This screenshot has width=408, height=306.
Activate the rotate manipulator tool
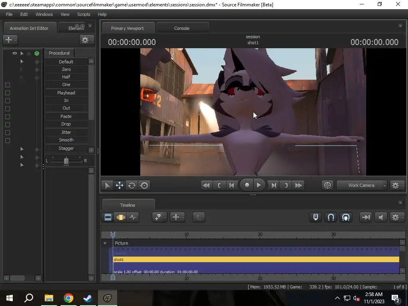pyautogui.click(x=132, y=186)
